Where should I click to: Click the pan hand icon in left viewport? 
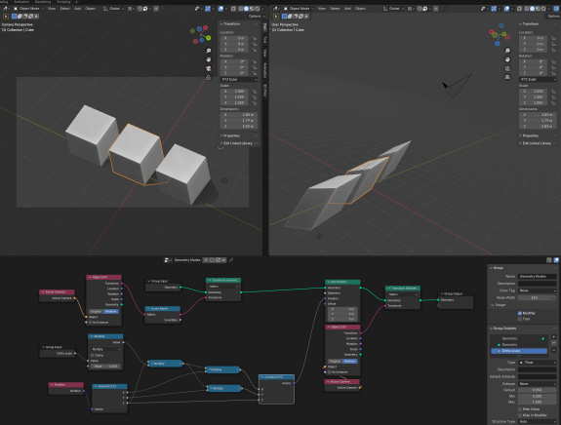pyautogui.click(x=208, y=59)
